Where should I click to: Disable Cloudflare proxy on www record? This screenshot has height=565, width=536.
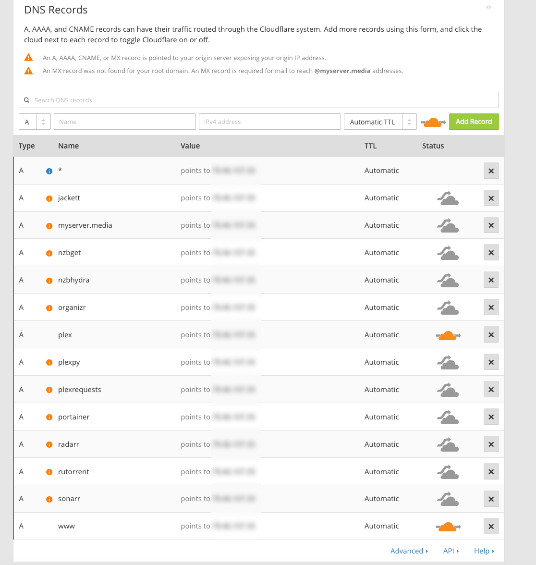tap(448, 527)
